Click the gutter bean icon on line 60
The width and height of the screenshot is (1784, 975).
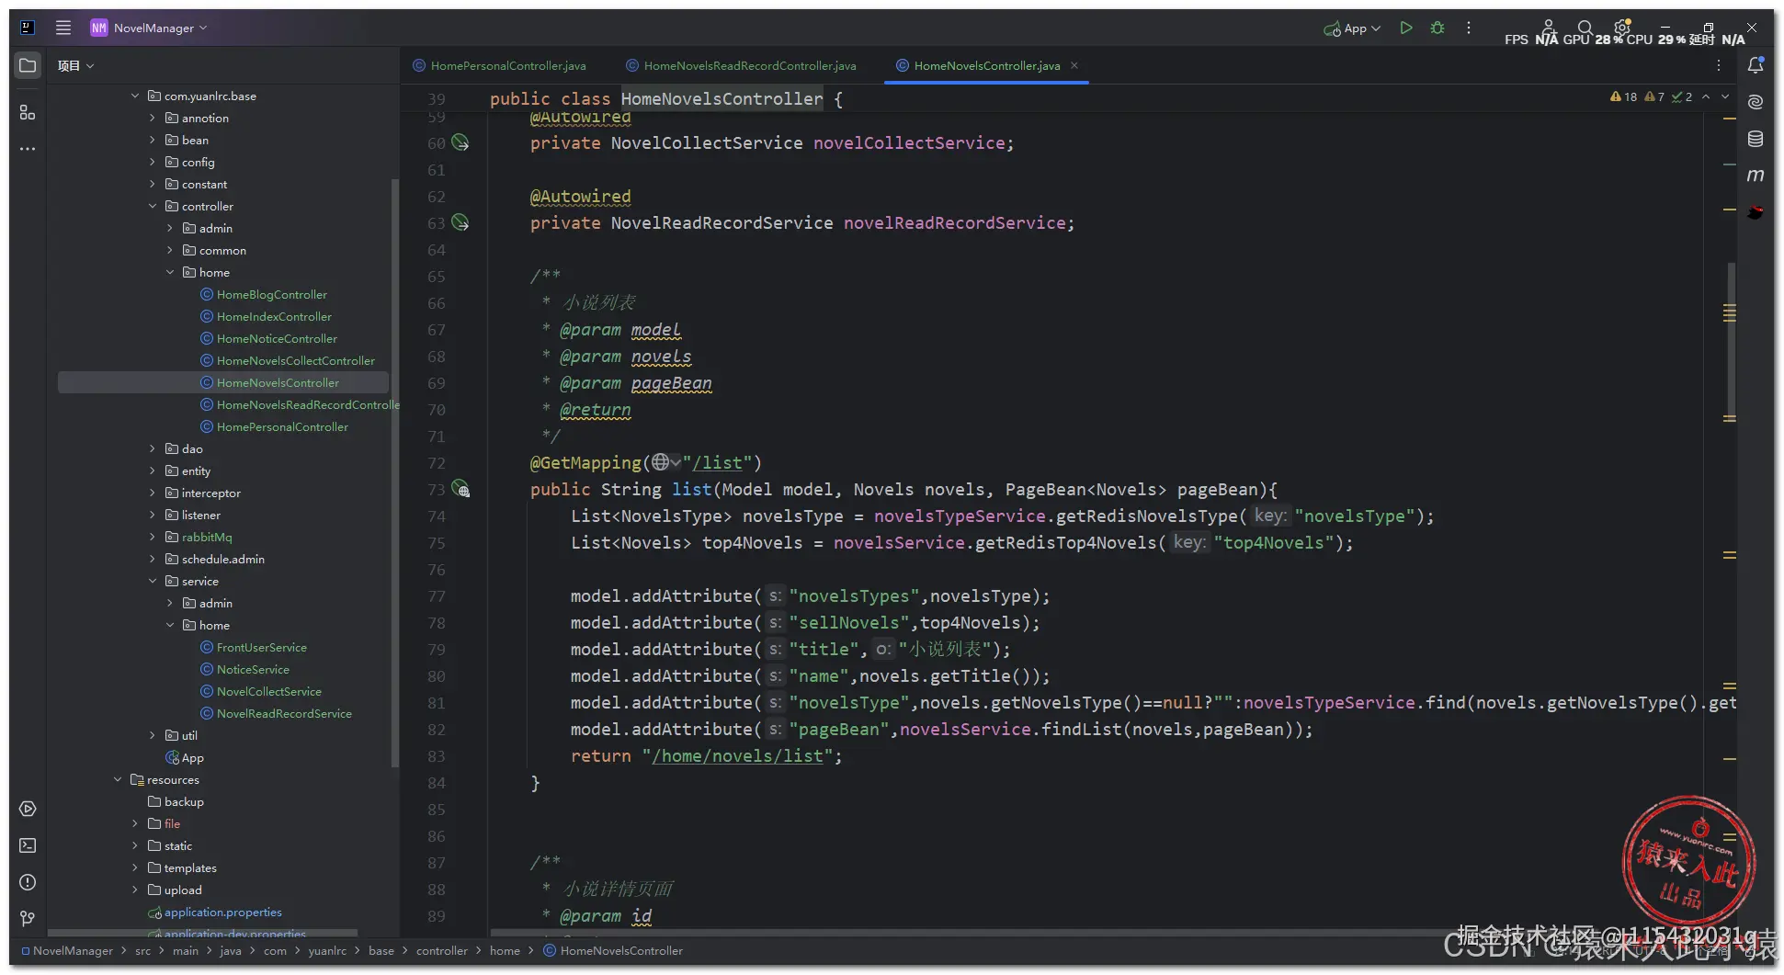tap(460, 143)
